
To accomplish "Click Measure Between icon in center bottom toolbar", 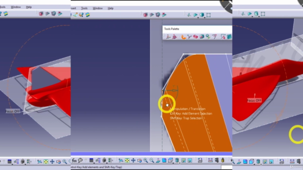I will (210, 160).
